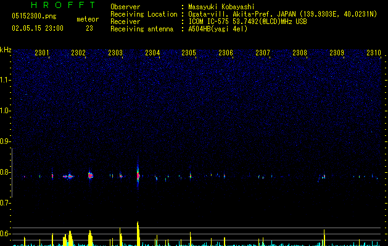Click the green meteor label
388x246 pixels.
coord(88,19)
